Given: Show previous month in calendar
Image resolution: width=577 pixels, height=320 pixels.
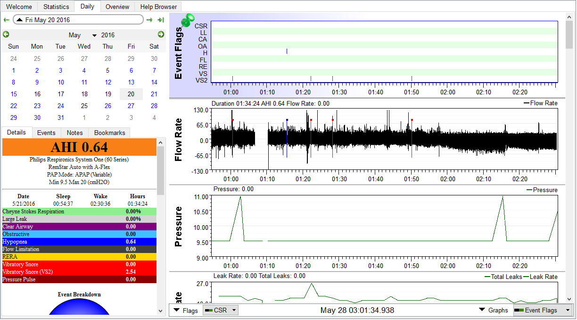Looking at the screenshot, I should pos(6,34).
